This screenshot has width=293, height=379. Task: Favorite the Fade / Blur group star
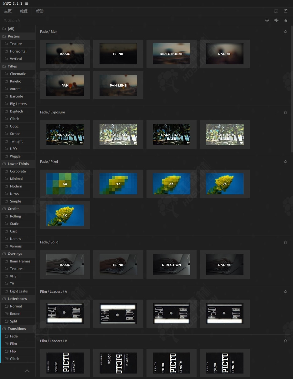click(285, 32)
